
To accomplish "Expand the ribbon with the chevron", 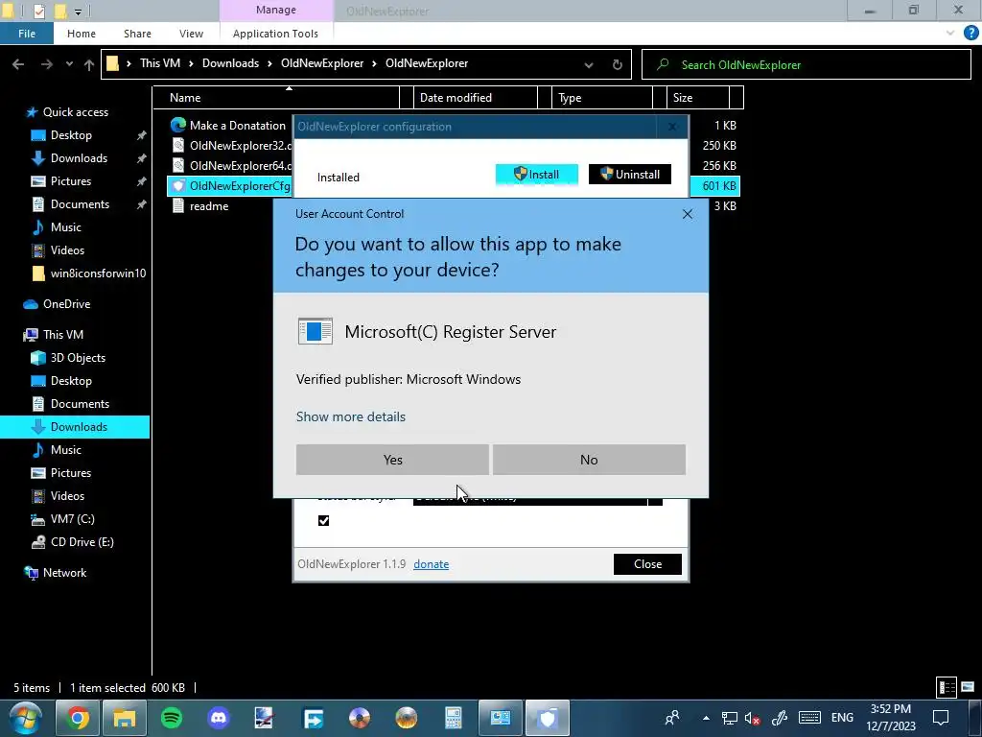I will 950,34.
